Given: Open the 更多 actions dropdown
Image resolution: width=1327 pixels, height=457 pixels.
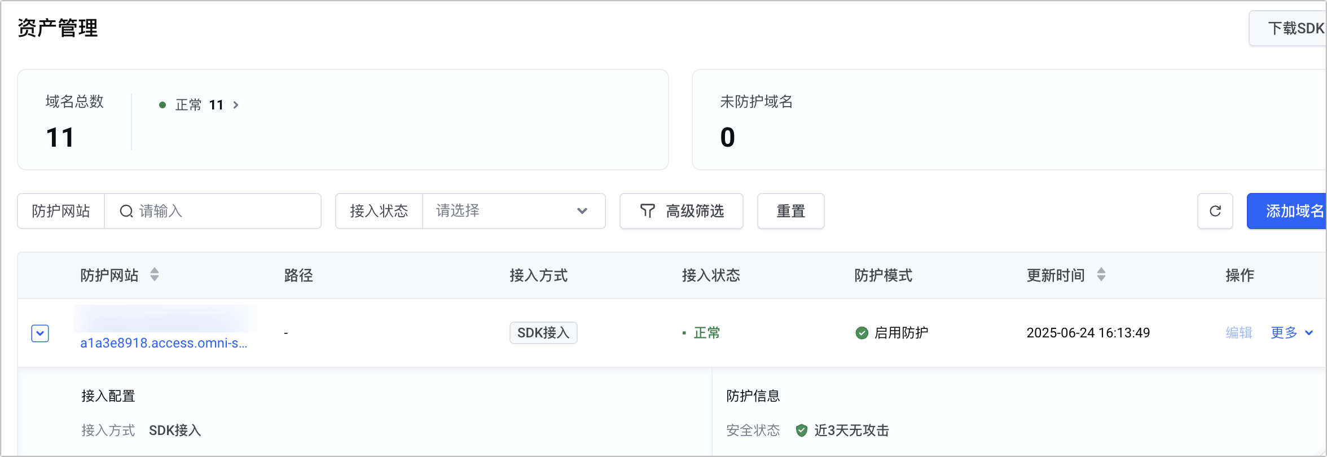Looking at the screenshot, I should [x=1291, y=333].
